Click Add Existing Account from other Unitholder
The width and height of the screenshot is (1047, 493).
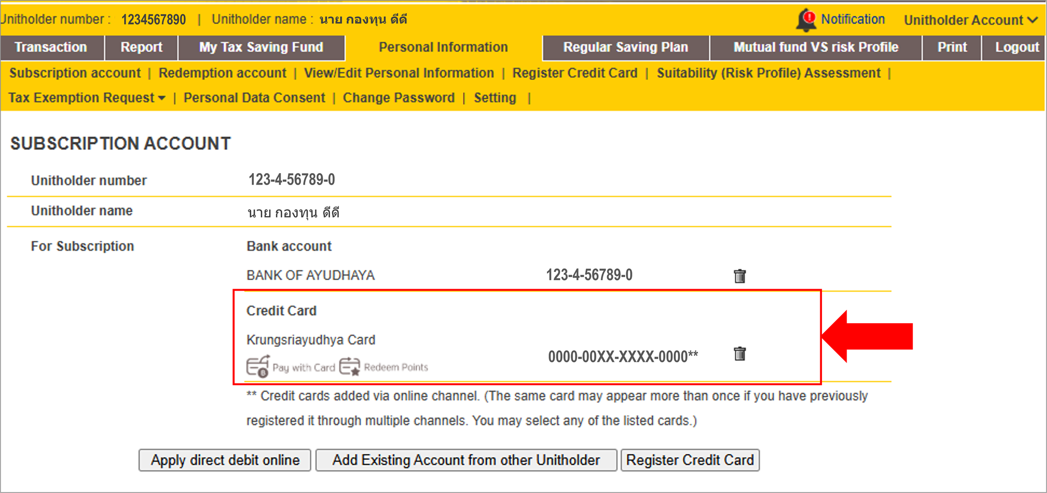point(466,460)
